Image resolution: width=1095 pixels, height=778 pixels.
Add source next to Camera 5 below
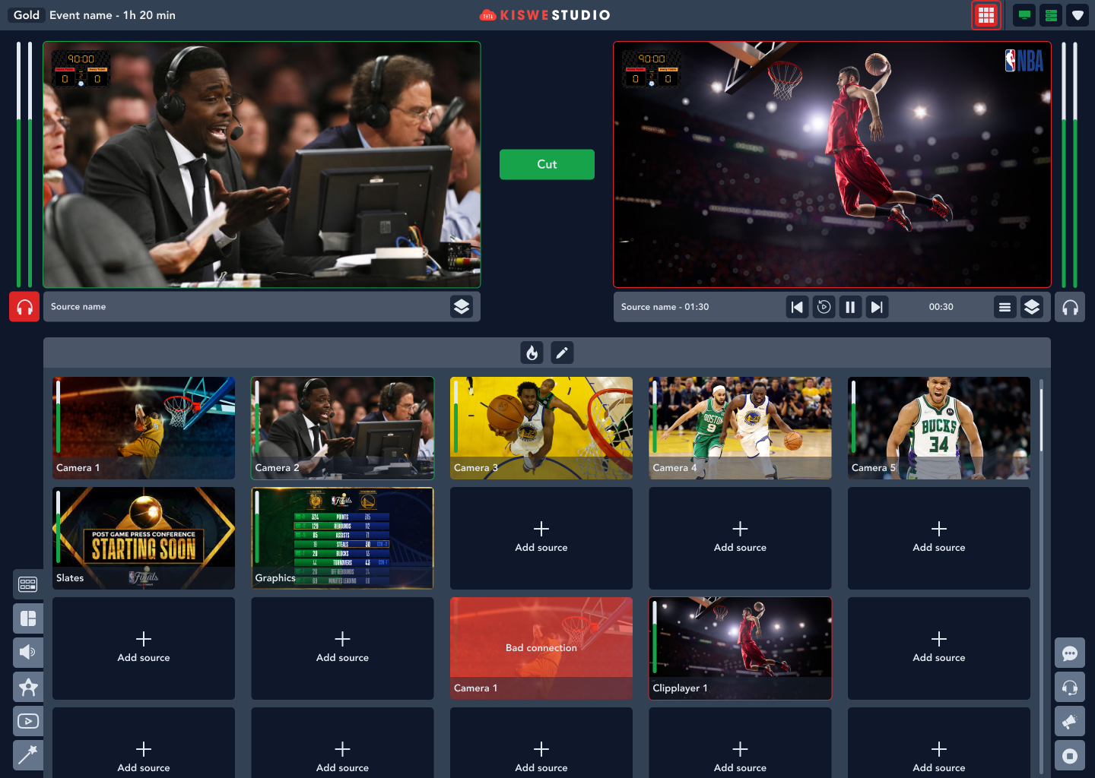(939, 538)
